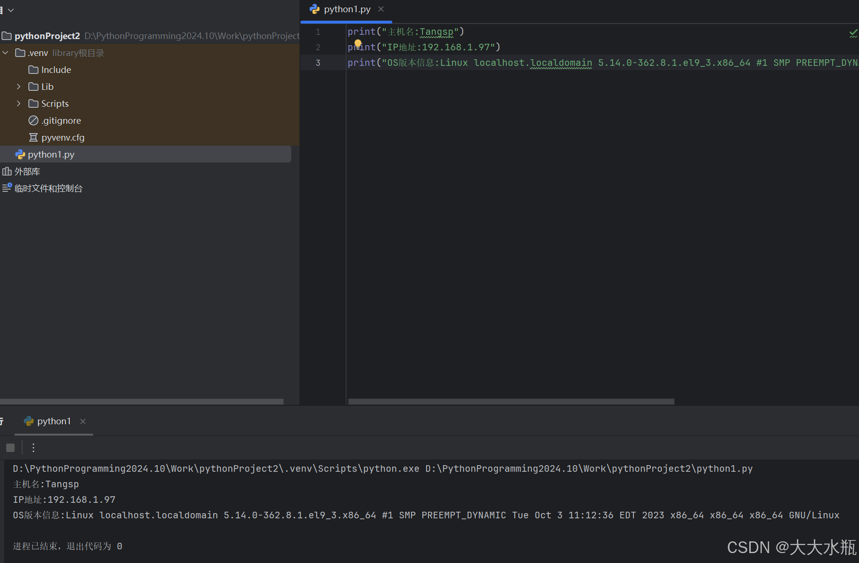Expand the Lib folder

tap(18, 86)
